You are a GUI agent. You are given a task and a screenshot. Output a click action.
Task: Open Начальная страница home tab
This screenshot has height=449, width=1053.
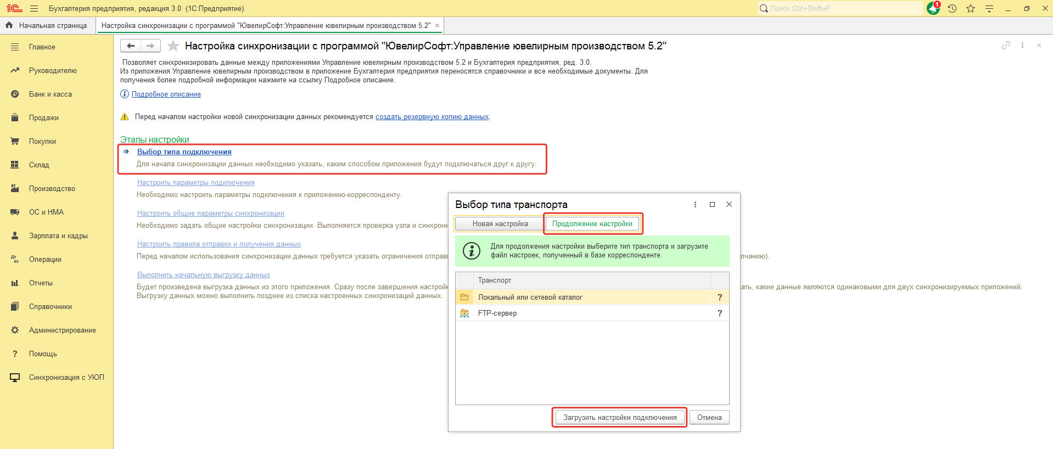pos(47,25)
